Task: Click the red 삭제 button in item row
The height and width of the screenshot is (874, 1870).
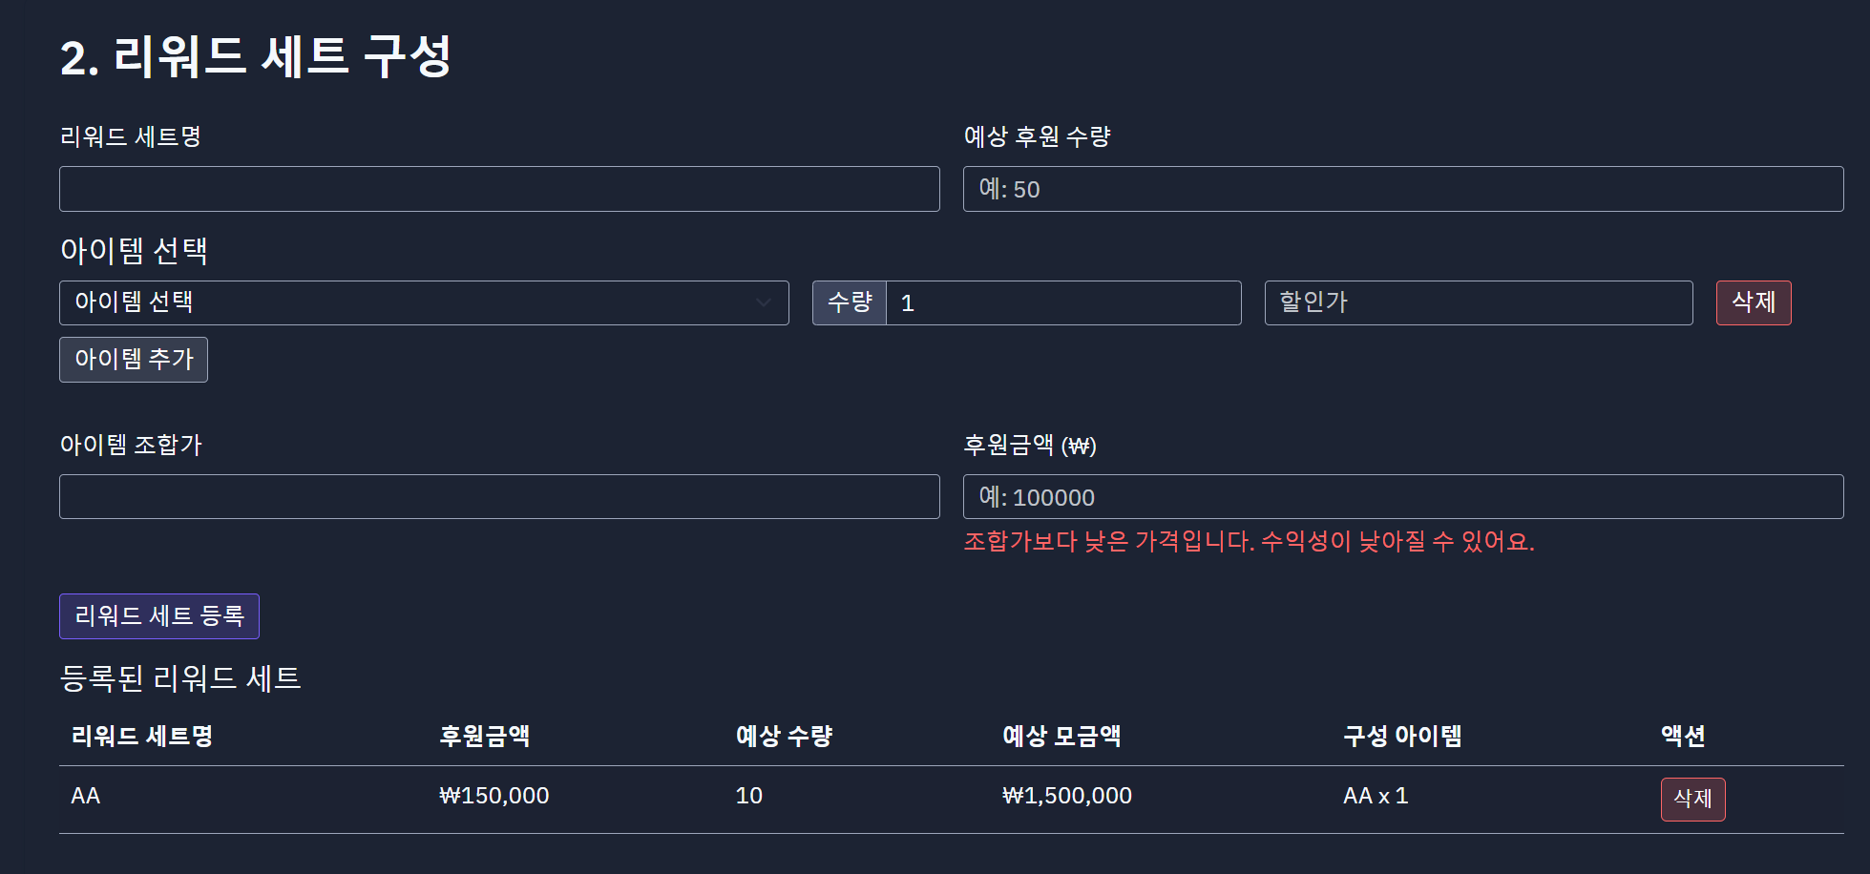Action: click(1754, 302)
